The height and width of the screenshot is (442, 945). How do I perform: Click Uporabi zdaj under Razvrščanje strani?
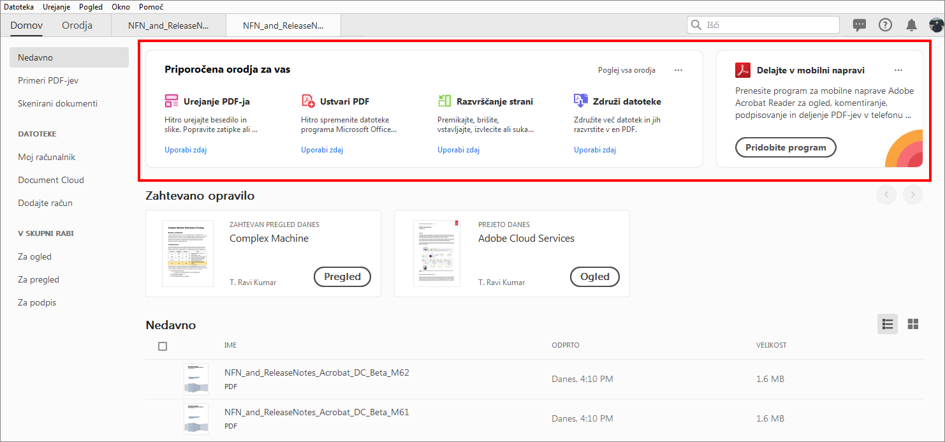coord(458,150)
